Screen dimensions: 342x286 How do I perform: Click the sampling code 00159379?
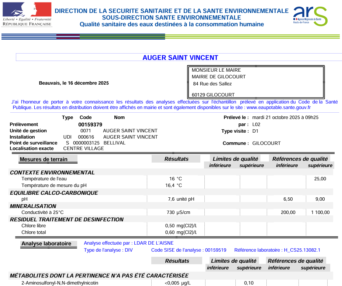[90, 125]
